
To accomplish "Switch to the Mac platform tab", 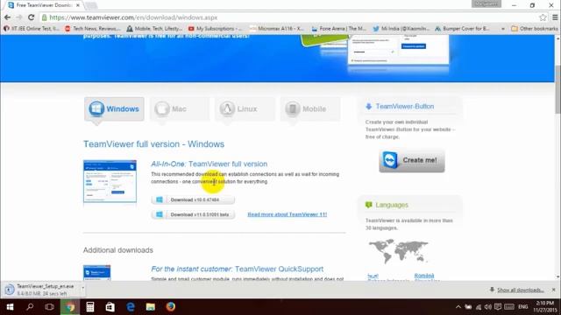I will (180, 108).
